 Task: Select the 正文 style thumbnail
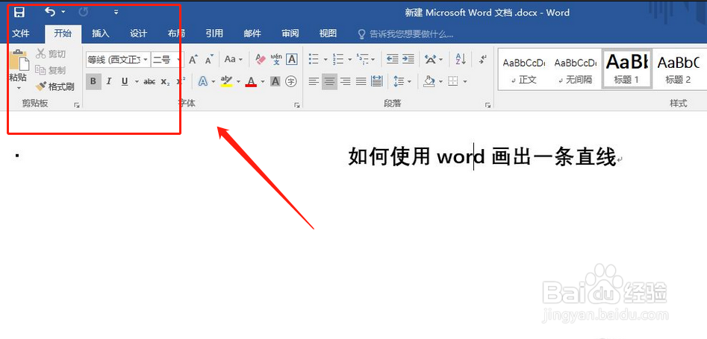pos(524,69)
